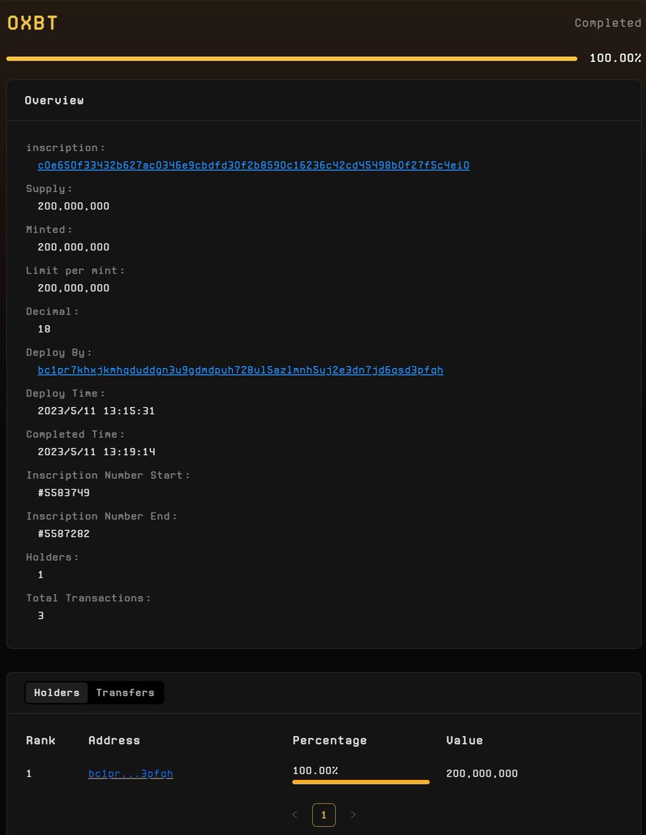Click the Value column header
Screen dimensions: 646x835
coord(465,740)
